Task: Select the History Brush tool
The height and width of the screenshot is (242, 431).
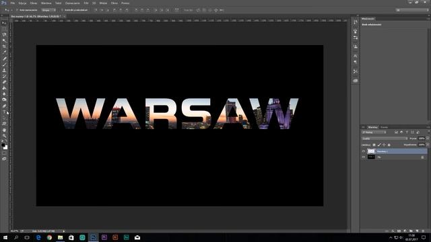Action: coord(4,76)
